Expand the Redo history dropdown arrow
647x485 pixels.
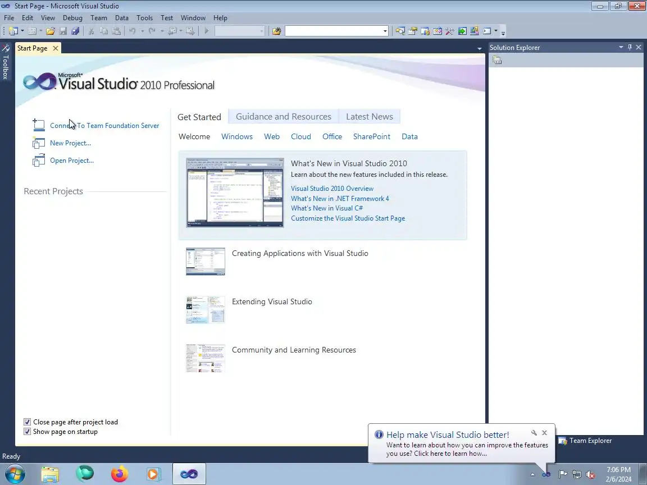162,31
